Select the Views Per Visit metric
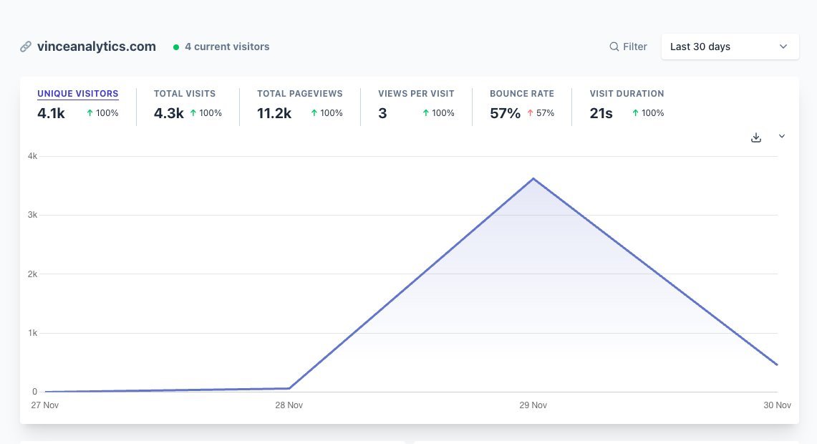Screen dimensions: 817x444 (416, 94)
